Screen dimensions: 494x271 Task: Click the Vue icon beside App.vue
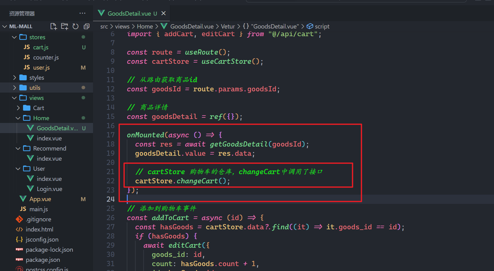pos(23,199)
